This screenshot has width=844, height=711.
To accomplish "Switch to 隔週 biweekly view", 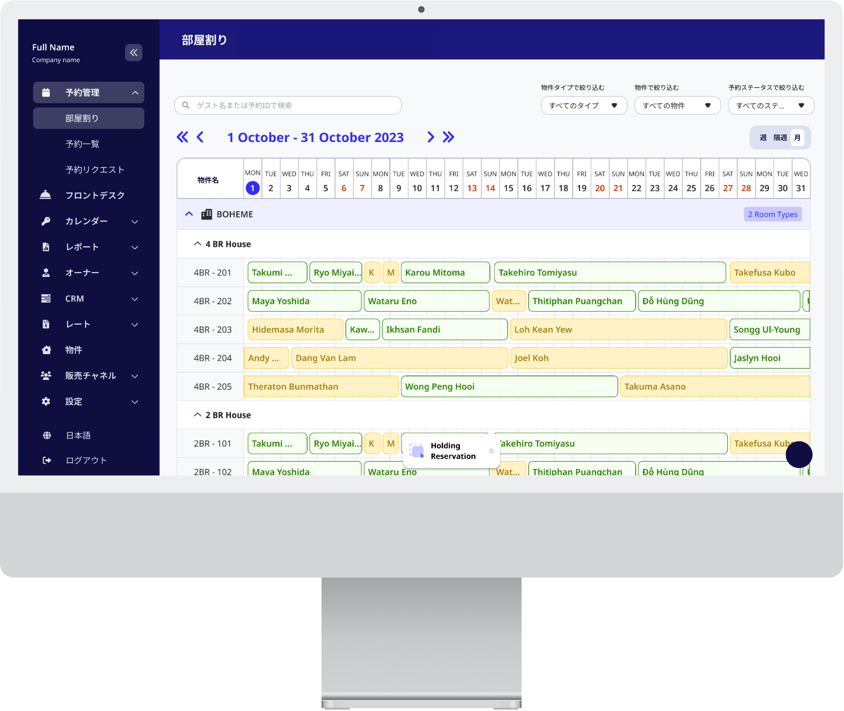I will coord(780,138).
